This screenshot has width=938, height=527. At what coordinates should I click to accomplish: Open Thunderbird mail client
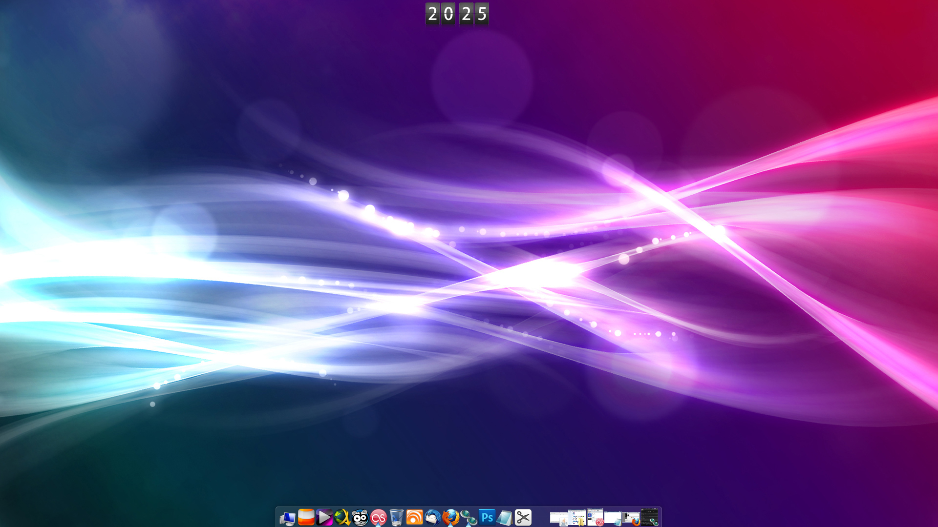click(432, 517)
